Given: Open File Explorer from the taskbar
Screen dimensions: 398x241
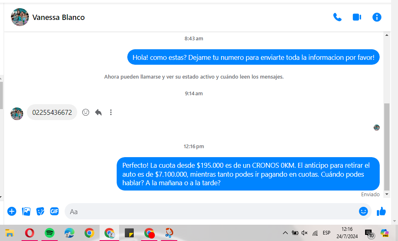Looking at the screenshot, I should [9, 233].
